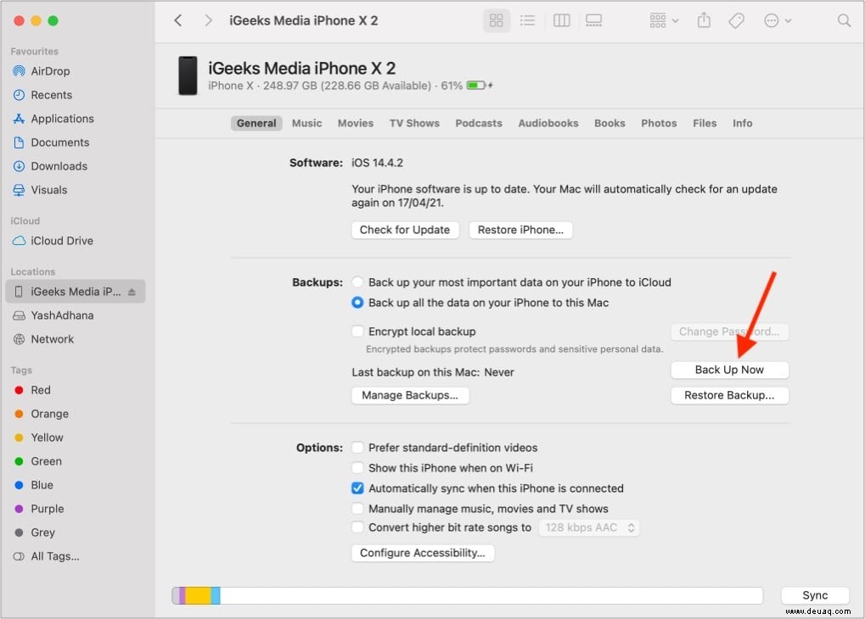Enable Convert higher bit rate songs
The image size is (865, 619).
coord(357,527)
